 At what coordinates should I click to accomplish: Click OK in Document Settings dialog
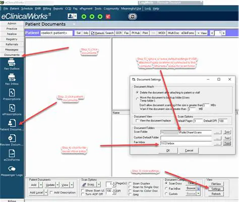coord(168,150)
